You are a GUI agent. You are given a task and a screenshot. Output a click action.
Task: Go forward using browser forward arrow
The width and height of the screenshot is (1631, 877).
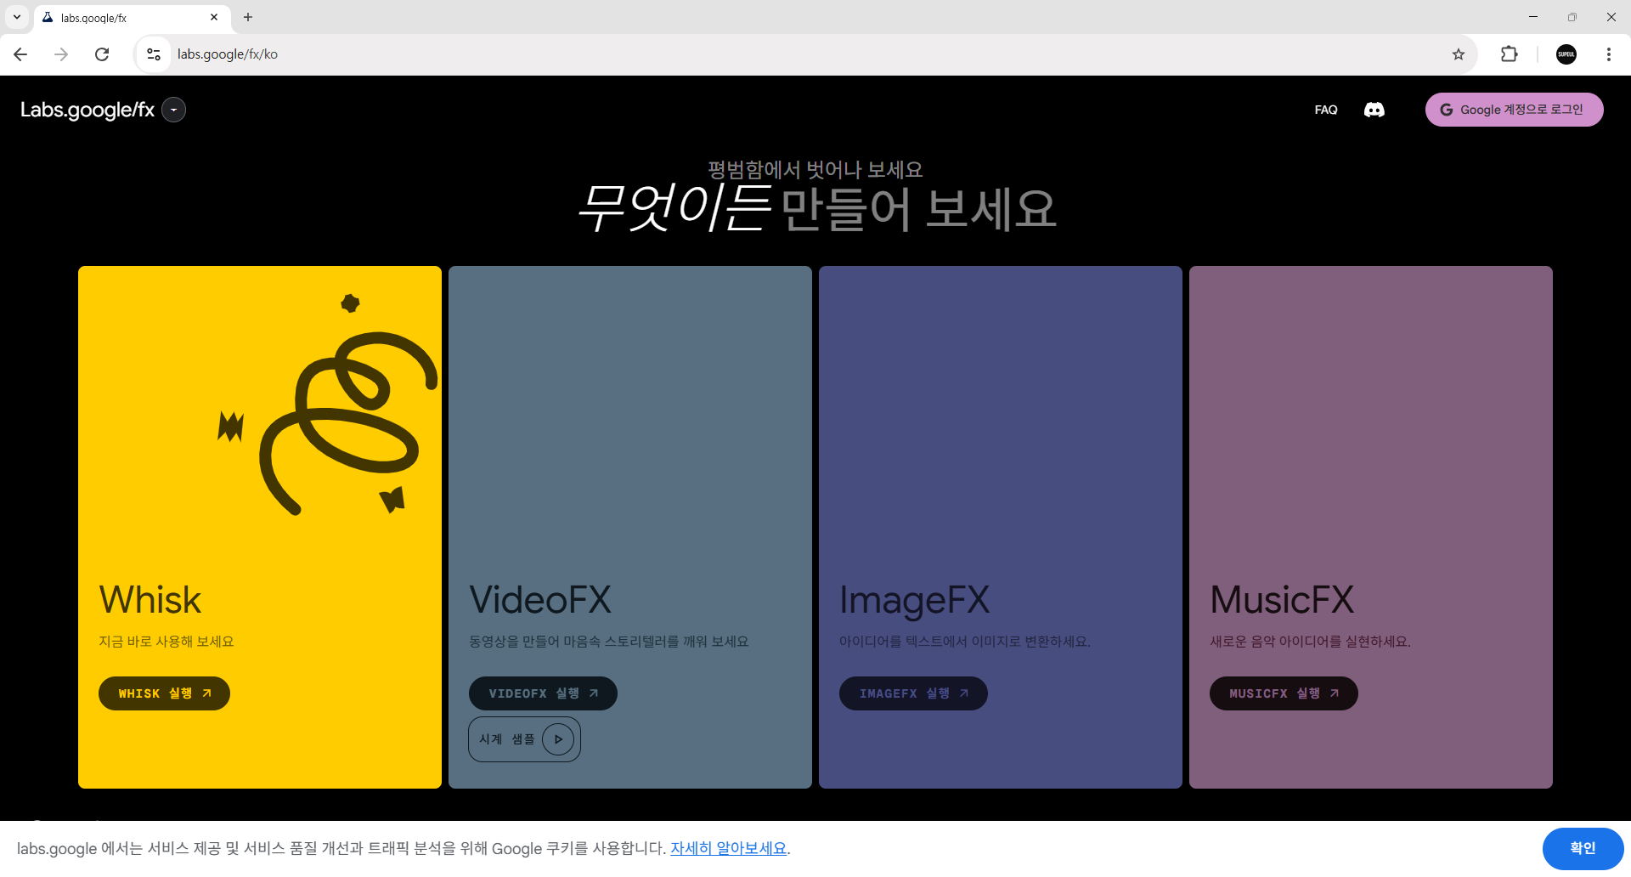61,54
